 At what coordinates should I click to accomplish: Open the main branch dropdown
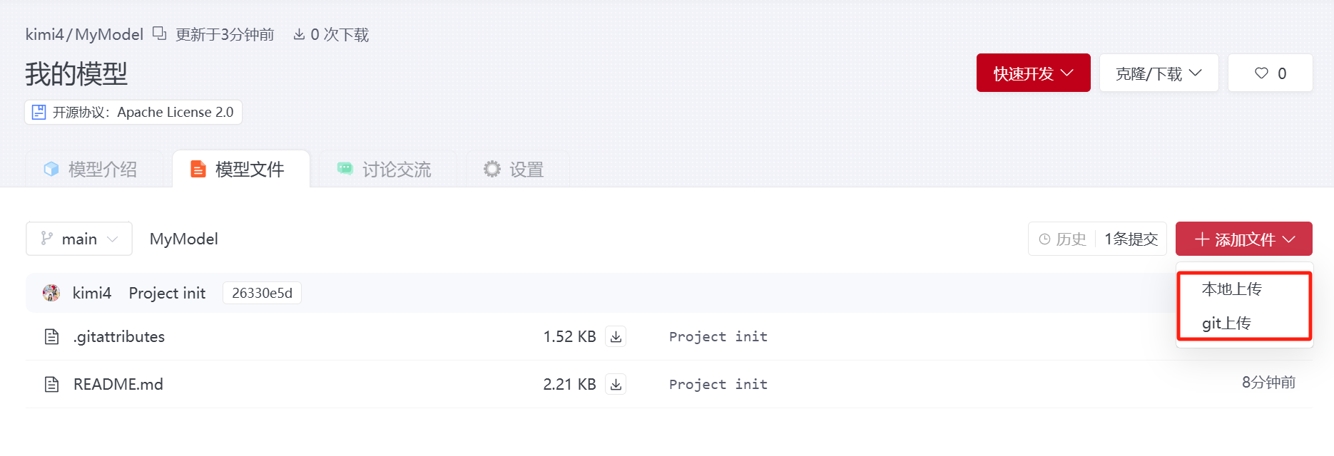79,239
